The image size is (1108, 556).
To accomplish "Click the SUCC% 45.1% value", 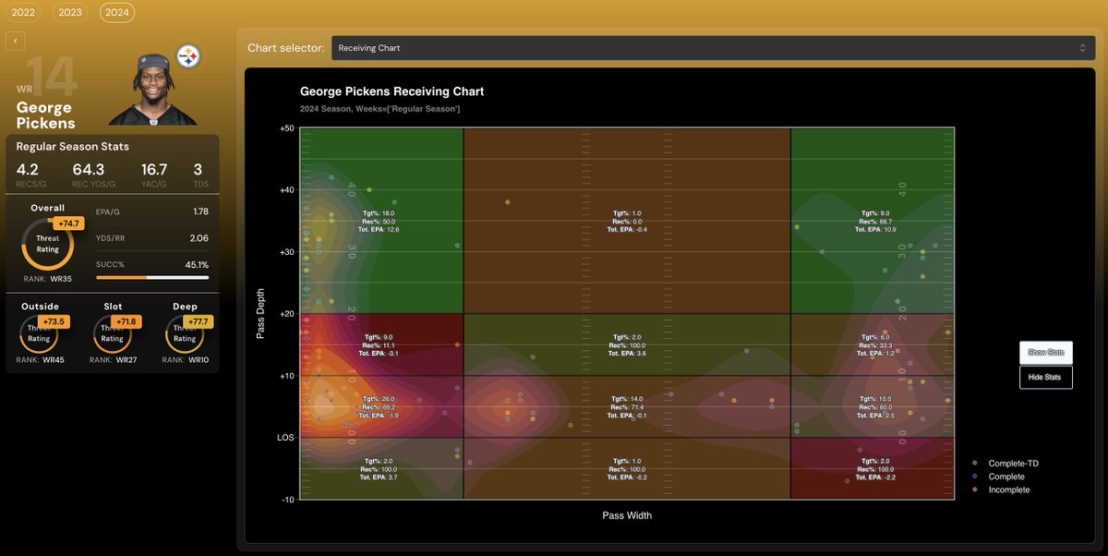I will [197, 263].
